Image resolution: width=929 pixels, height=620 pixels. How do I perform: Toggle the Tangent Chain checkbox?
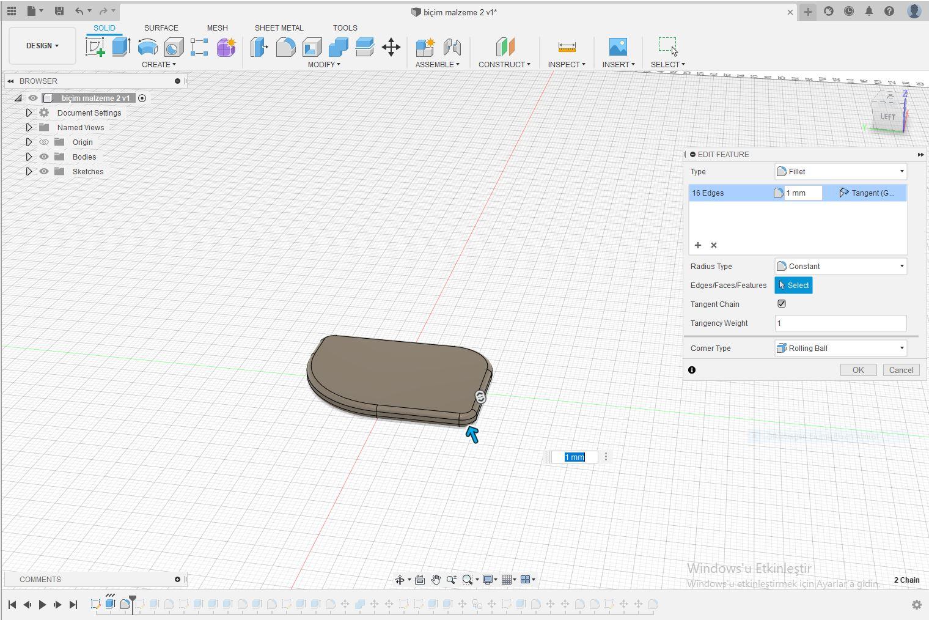(x=781, y=304)
